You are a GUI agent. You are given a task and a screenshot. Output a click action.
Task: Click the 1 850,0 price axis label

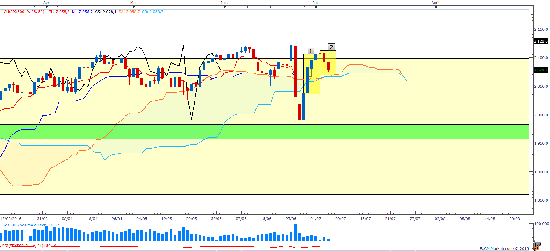541,200
